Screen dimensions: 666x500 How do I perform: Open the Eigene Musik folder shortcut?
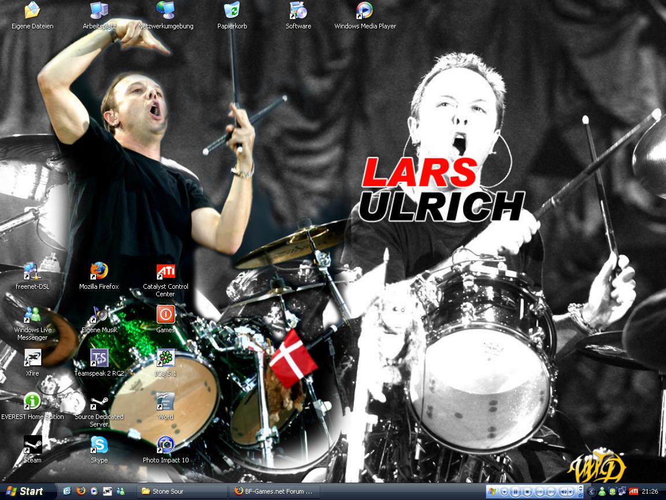[x=99, y=319]
